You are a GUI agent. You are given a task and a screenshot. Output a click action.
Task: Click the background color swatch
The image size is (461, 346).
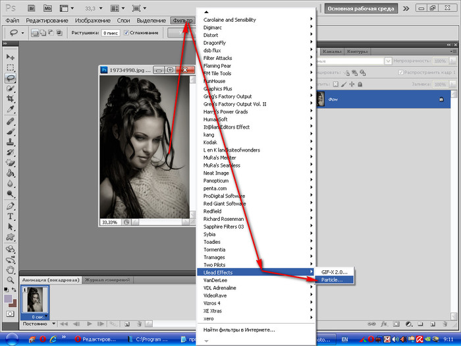click(x=14, y=304)
